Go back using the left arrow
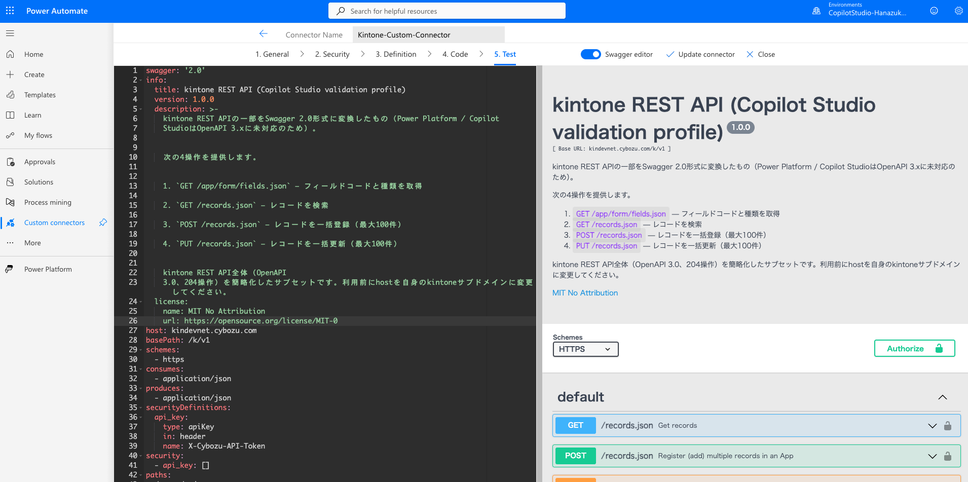This screenshot has height=482, width=968. [263, 33]
